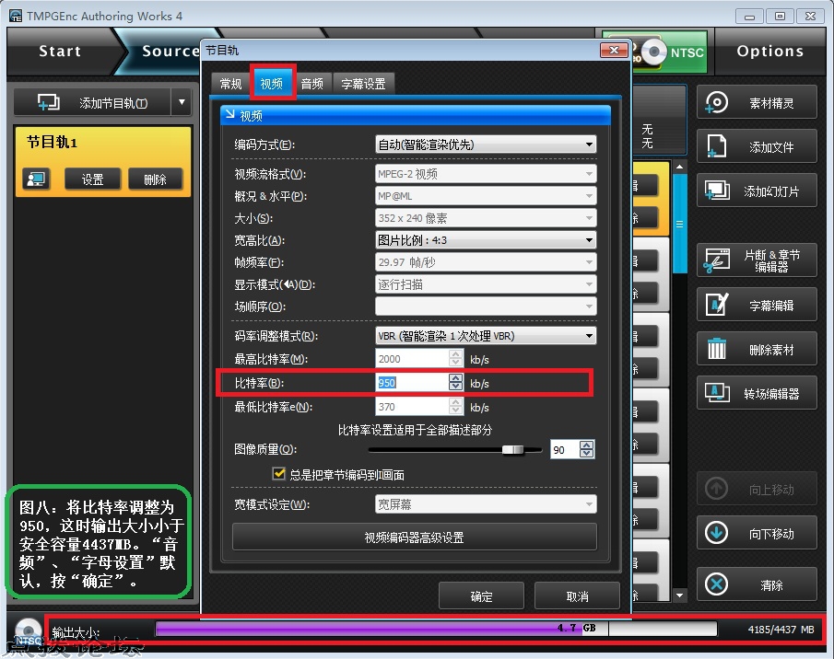Viewport: 834px width, 659px height.
Task: Click the clip list scrollbar thumb
Action: 680,224
